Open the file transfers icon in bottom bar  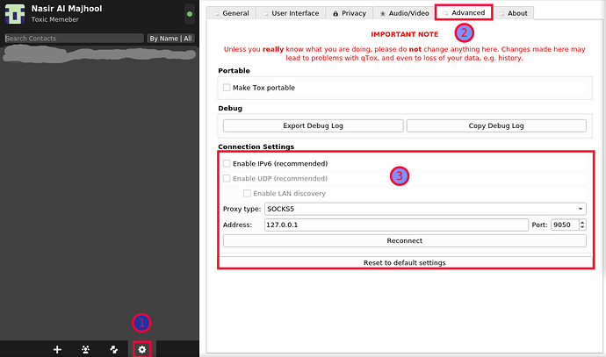pyautogui.click(x=113, y=349)
